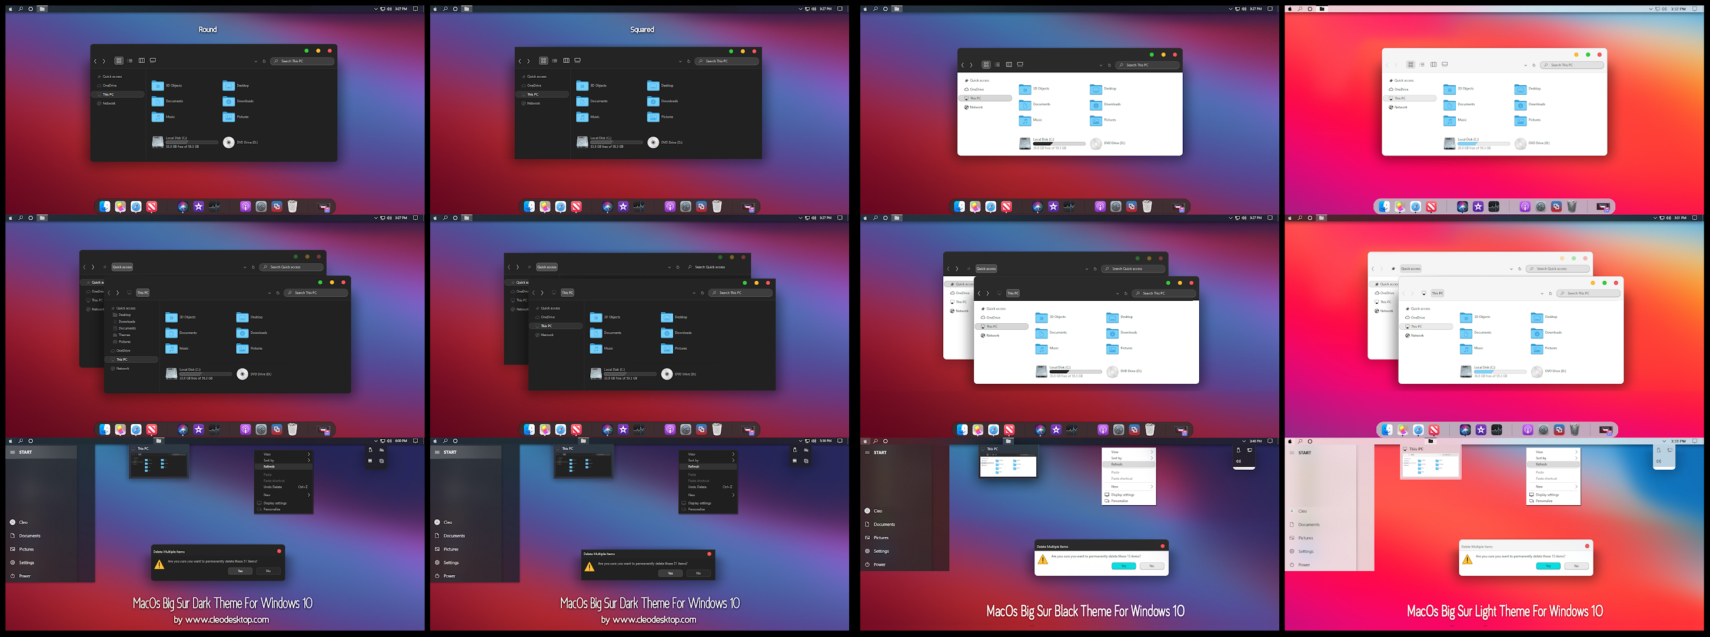
Task: Click No in Black theme delete dialog
Action: click(1152, 566)
